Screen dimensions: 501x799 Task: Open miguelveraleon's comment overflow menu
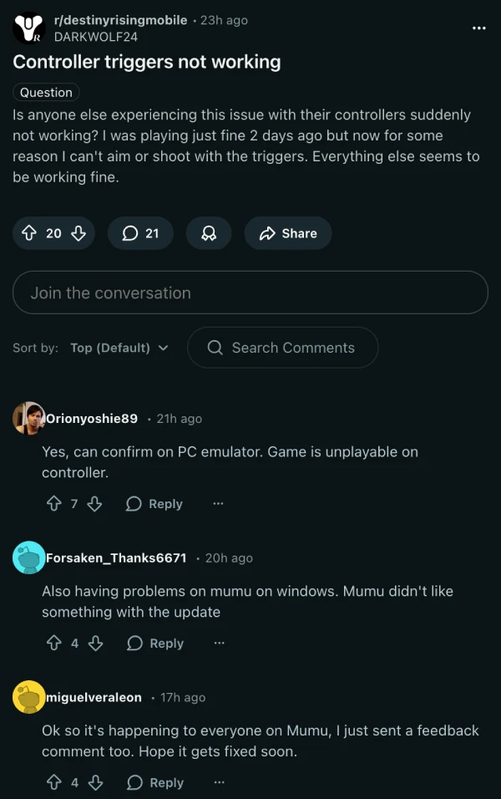(x=218, y=783)
